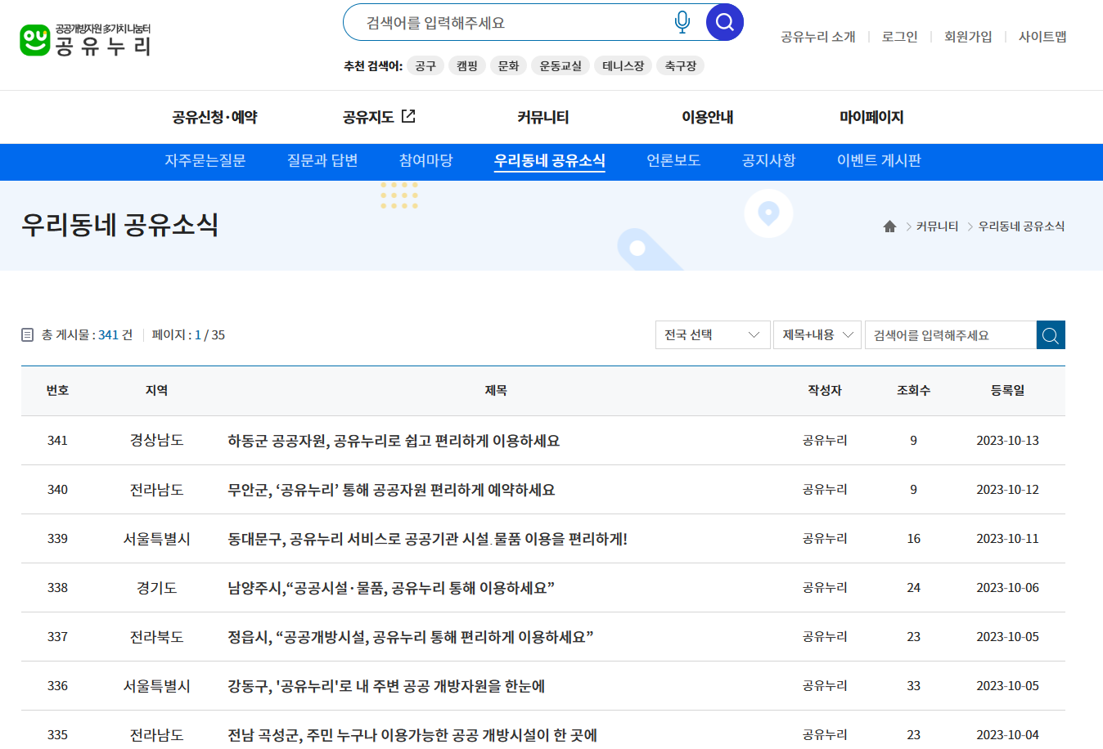
Task: Click the 지역 column header
Action: click(156, 391)
